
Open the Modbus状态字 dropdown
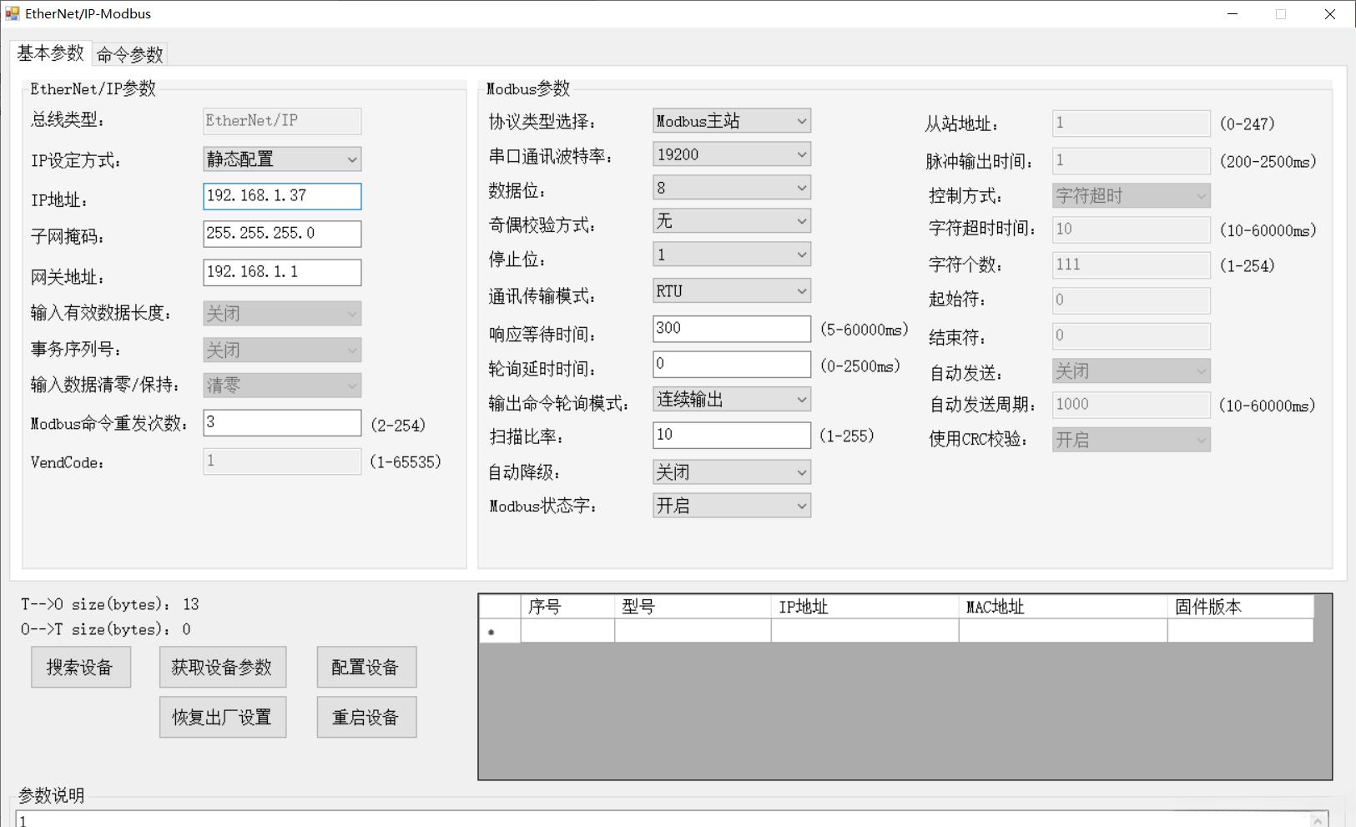(x=732, y=506)
